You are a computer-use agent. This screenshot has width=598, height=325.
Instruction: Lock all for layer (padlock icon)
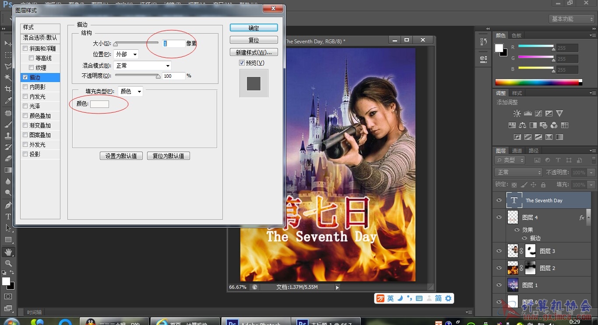click(543, 185)
